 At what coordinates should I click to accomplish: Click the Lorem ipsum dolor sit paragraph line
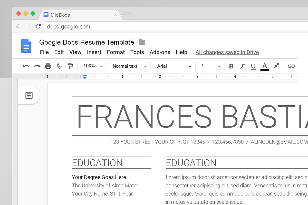[x=237, y=177]
